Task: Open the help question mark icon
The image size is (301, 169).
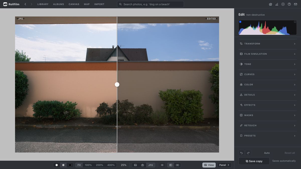Action: pos(289,4)
